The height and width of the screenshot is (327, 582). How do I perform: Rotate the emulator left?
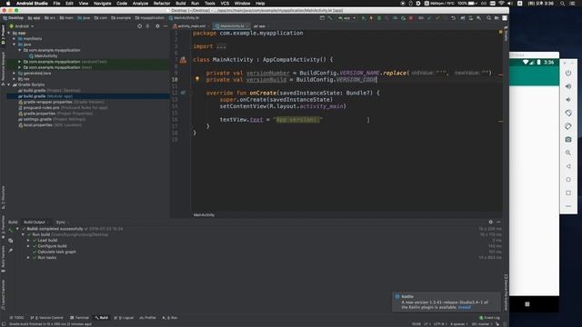[x=568, y=113]
